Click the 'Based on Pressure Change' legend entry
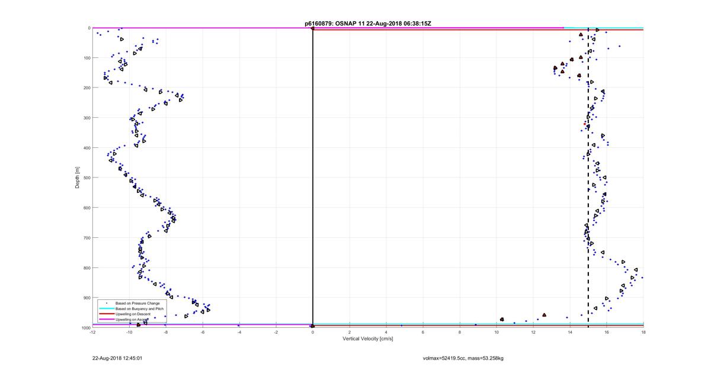Viewport: 711px width, 368px height. tap(137, 304)
